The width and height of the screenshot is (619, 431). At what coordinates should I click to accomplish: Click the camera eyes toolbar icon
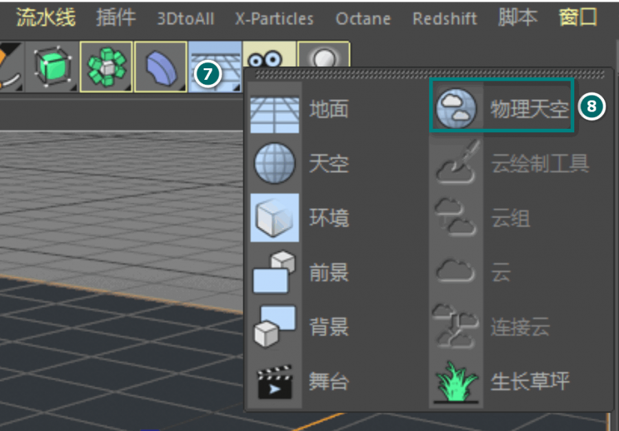tap(269, 55)
